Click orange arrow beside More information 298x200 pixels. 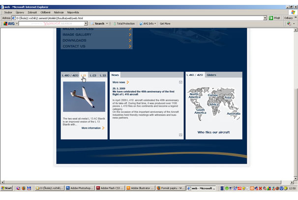pos(103,128)
